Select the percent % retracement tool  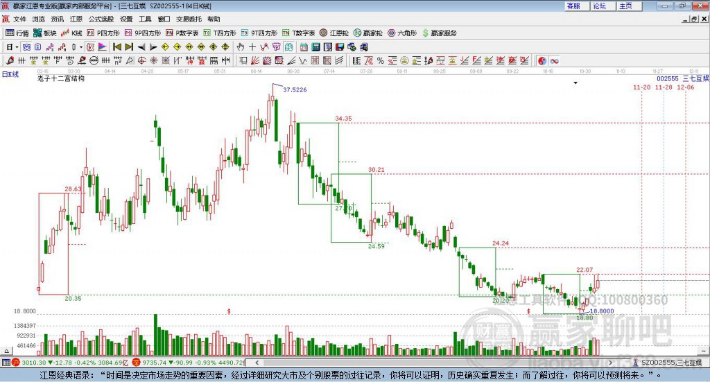point(381,60)
